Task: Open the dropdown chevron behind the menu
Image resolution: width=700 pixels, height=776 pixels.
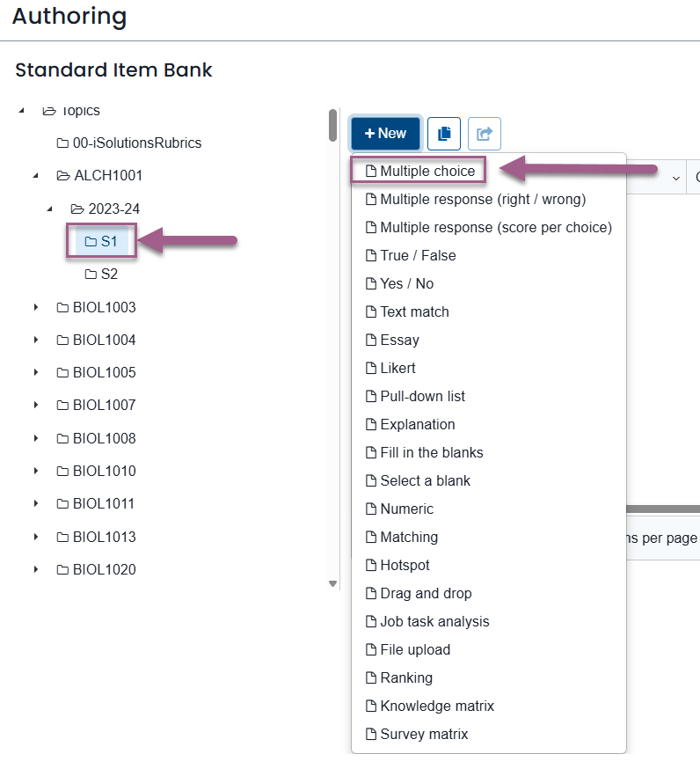Action: 675,178
